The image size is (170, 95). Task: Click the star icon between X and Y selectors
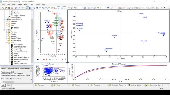click(89, 8)
